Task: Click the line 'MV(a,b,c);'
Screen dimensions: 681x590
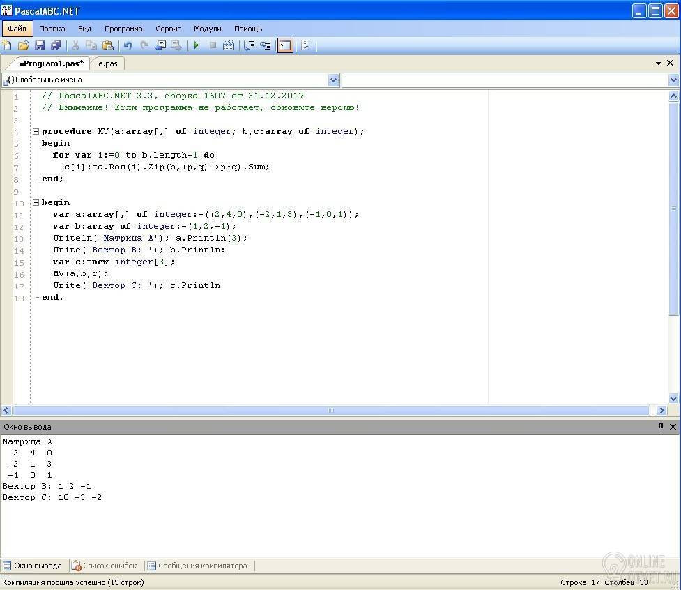Action: [80, 273]
